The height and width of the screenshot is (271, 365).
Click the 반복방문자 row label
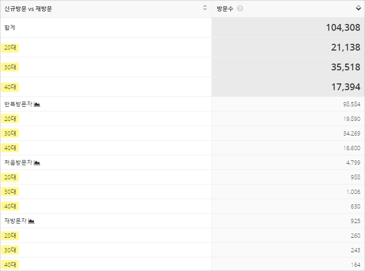point(18,104)
